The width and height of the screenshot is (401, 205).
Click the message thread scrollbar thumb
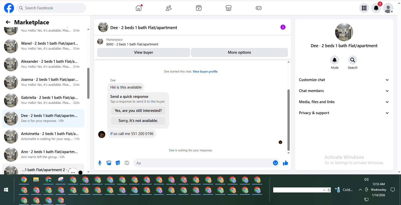(288, 120)
